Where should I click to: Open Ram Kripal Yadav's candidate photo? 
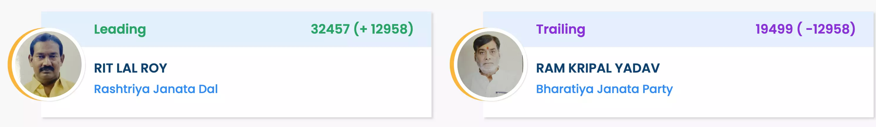pyautogui.click(x=490, y=64)
